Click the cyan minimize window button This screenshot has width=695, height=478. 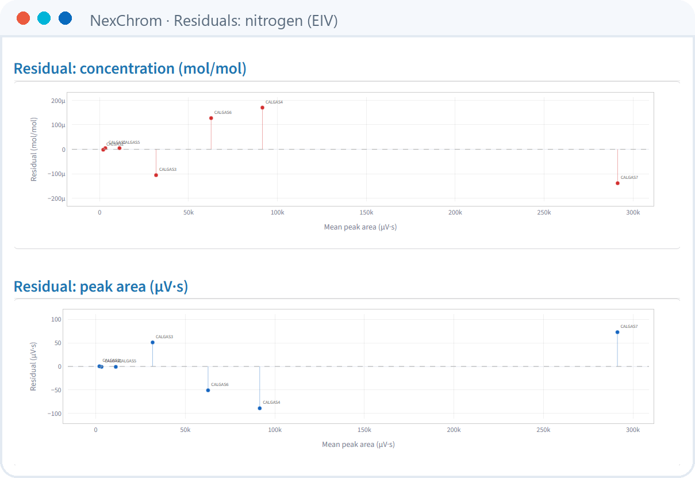pos(44,18)
